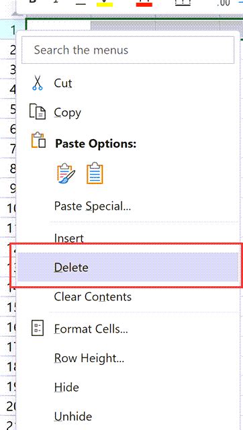The height and width of the screenshot is (430, 243).
Task: Open the Row Height dialog
Action: pos(89,357)
